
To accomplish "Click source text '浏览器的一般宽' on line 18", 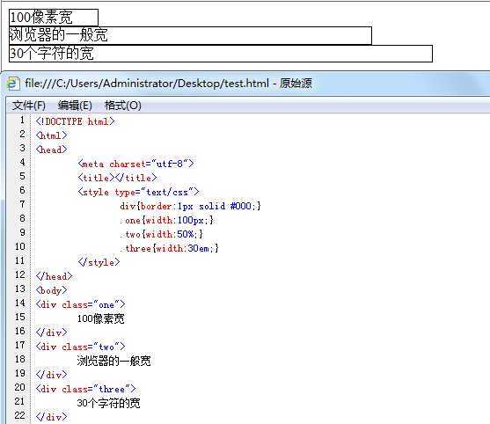I will [113, 361].
